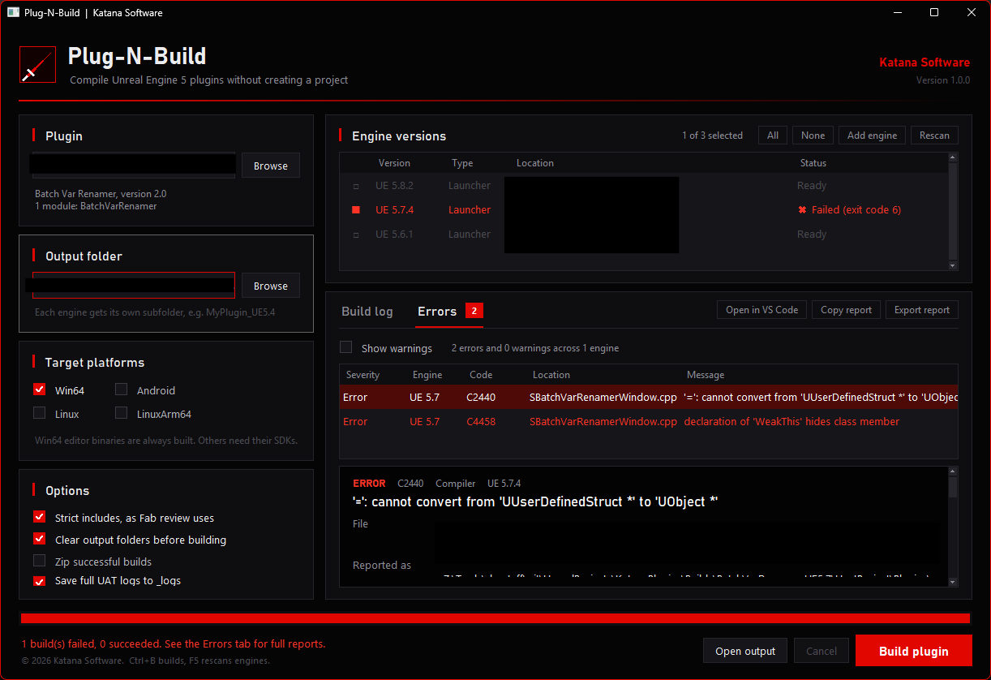Select All engine versions

tap(773, 136)
